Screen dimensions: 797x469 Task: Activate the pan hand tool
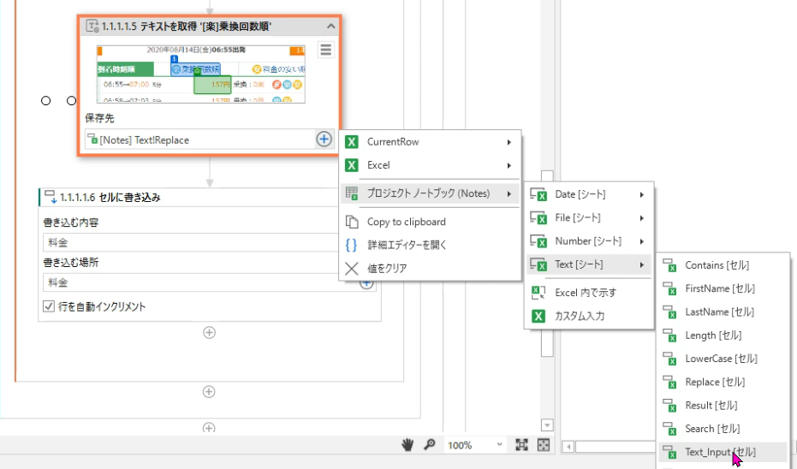click(409, 445)
